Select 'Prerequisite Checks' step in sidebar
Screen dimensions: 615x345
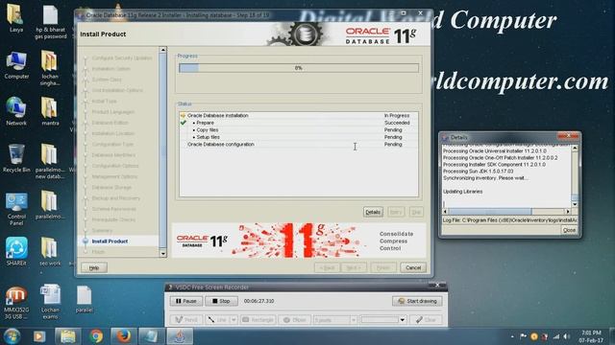113,219
